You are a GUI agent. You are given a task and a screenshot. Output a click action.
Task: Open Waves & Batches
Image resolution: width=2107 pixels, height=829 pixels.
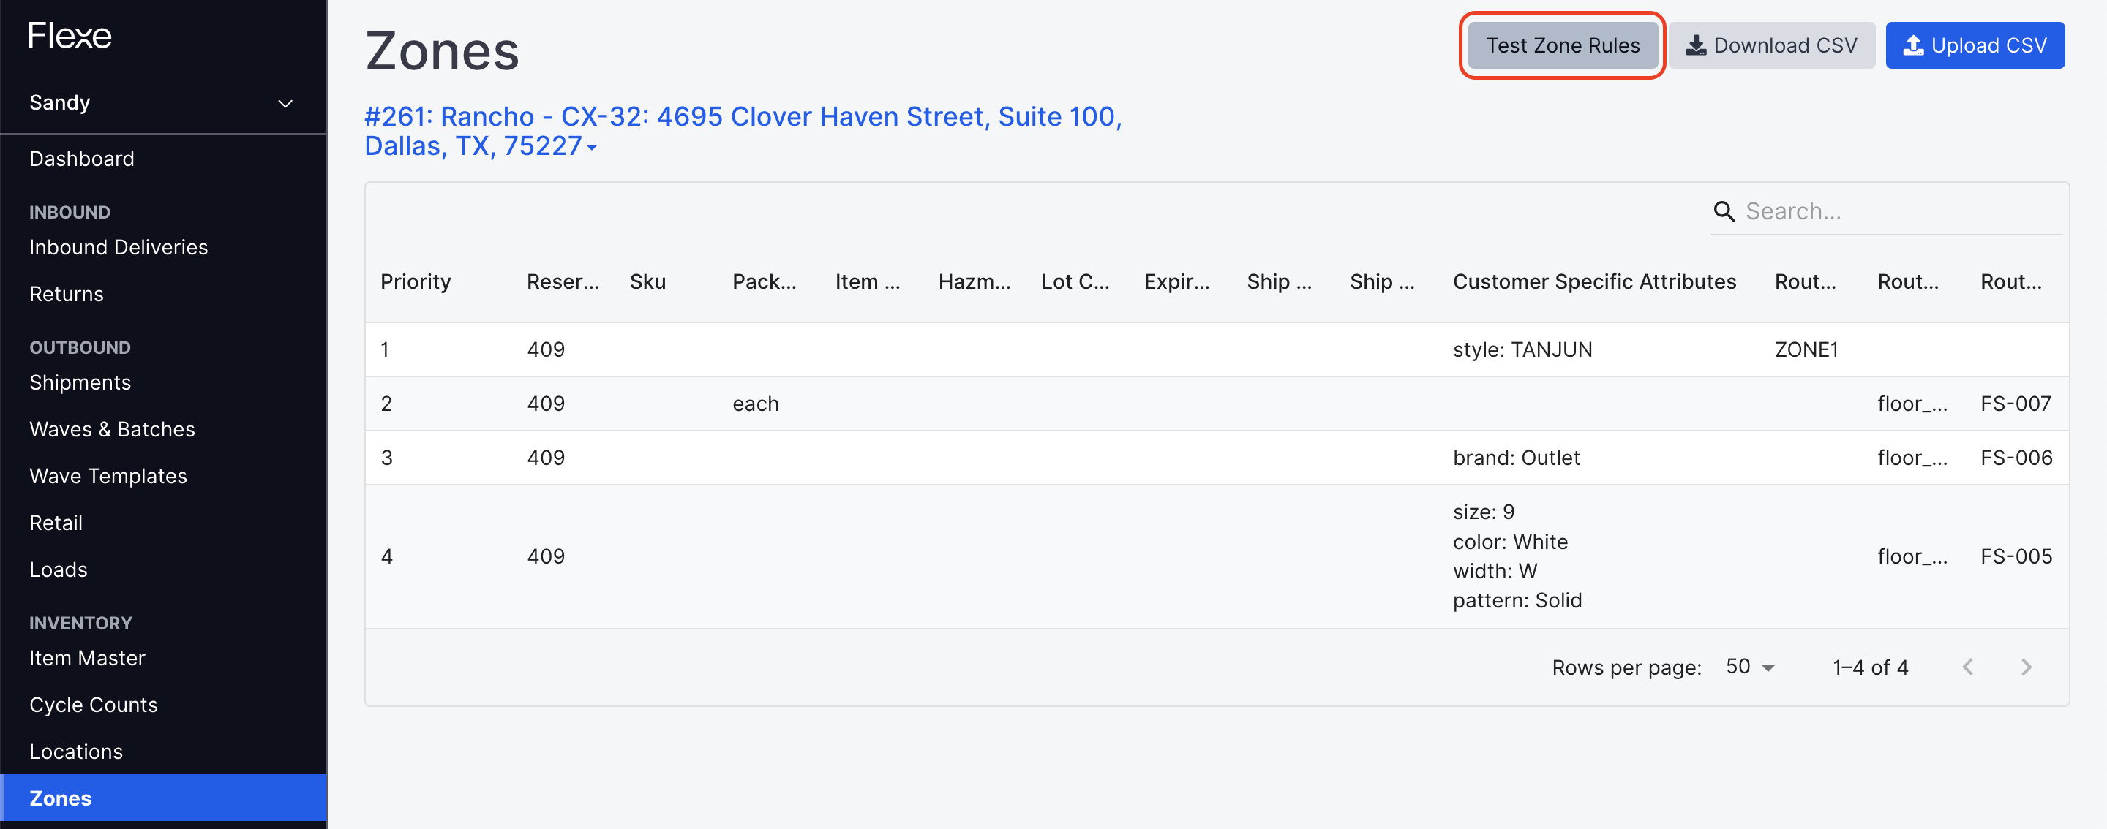click(x=112, y=428)
